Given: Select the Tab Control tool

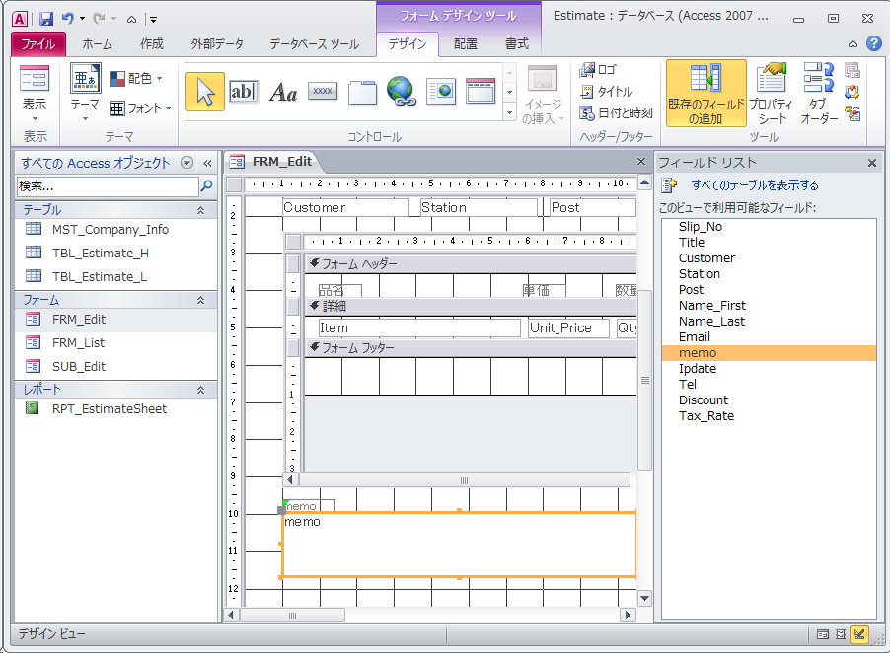Looking at the screenshot, I should (x=362, y=92).
